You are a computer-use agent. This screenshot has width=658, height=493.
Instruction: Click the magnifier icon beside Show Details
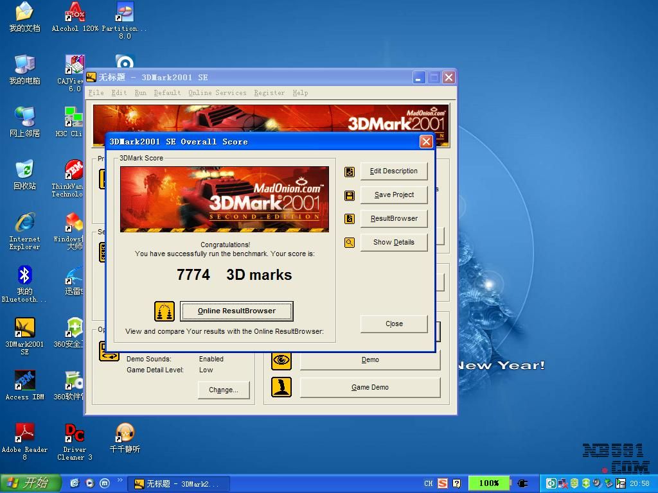(x=350, y=243)
